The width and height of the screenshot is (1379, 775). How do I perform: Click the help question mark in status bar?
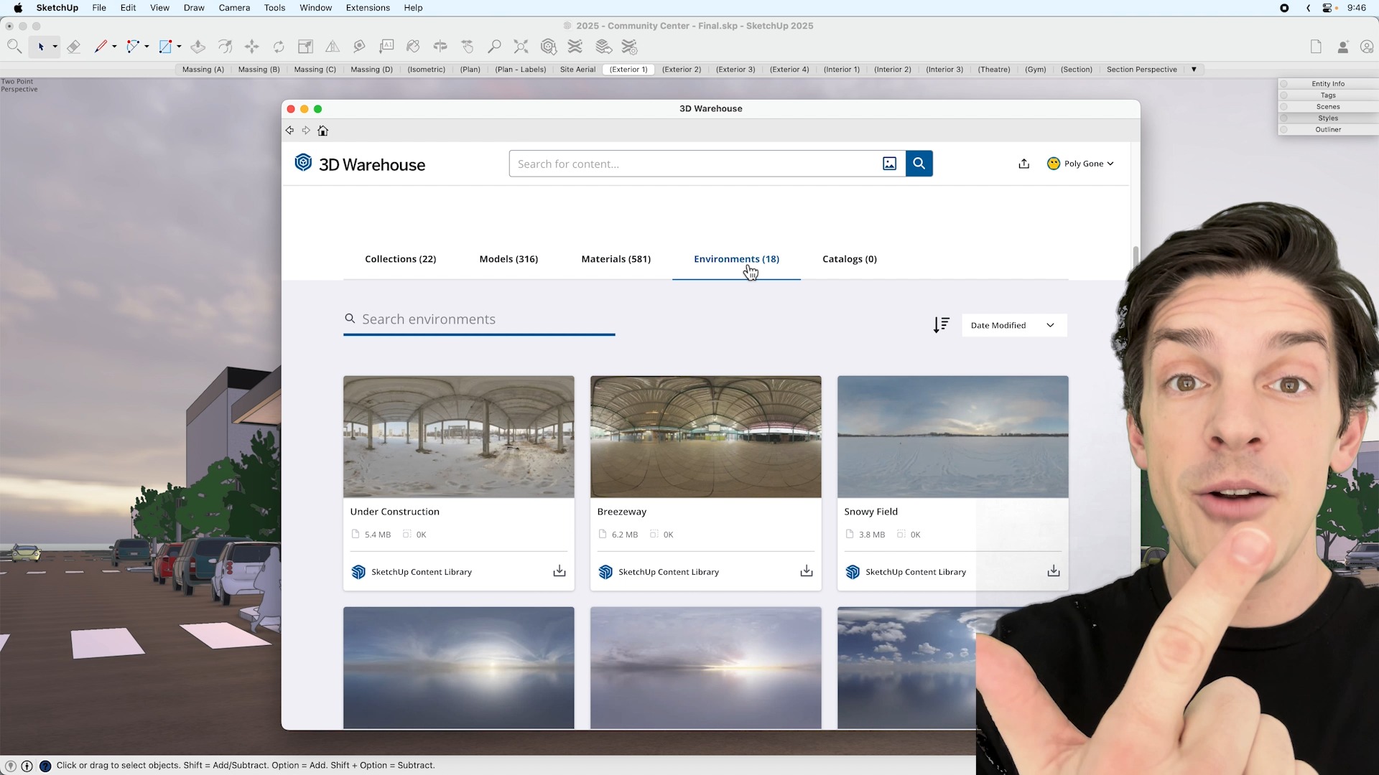[45, 766]
